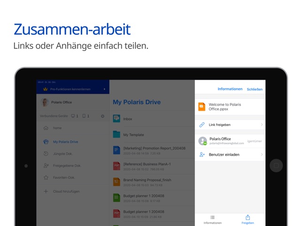The width and height of the screenshot is (302, 226).
Task: Close the panel with Schließen
Action: tap(255, 89)
